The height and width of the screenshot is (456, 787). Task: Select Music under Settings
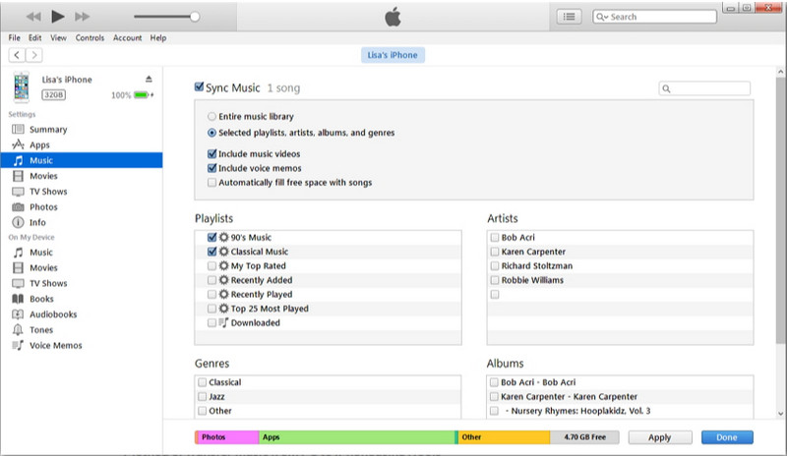point(82,160)
